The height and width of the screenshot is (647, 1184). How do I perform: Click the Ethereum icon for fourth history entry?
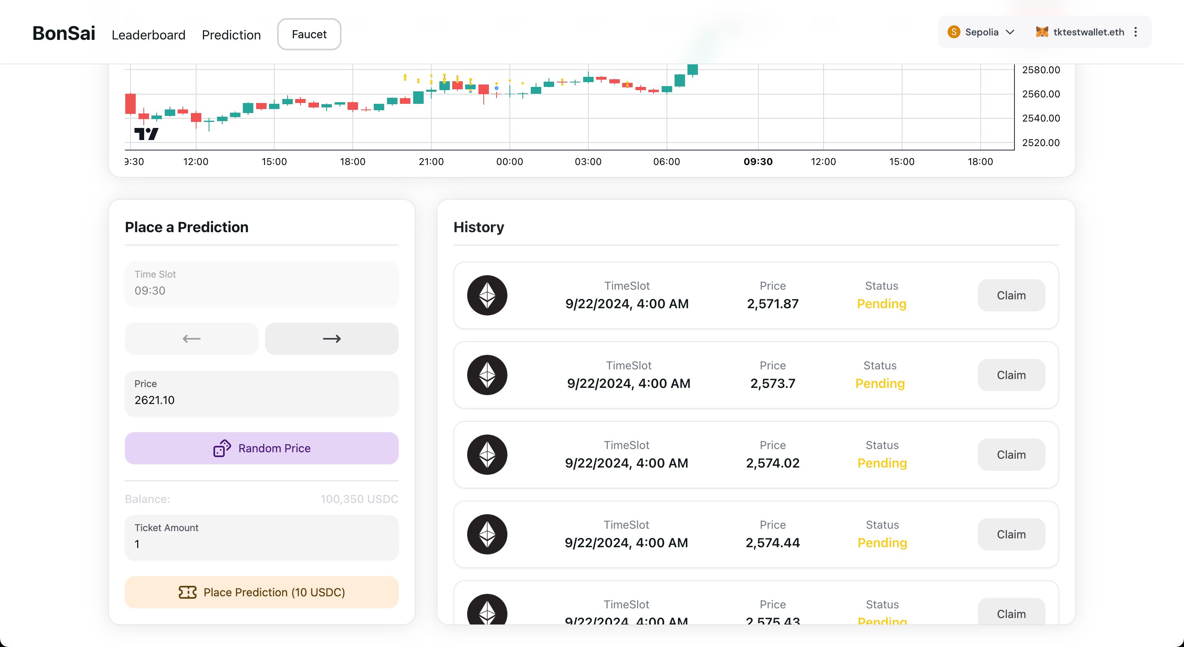[487, 534]
